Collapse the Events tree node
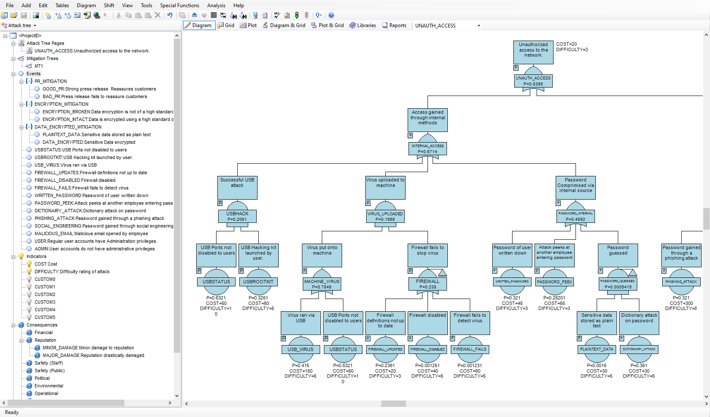 pos(14,74)
